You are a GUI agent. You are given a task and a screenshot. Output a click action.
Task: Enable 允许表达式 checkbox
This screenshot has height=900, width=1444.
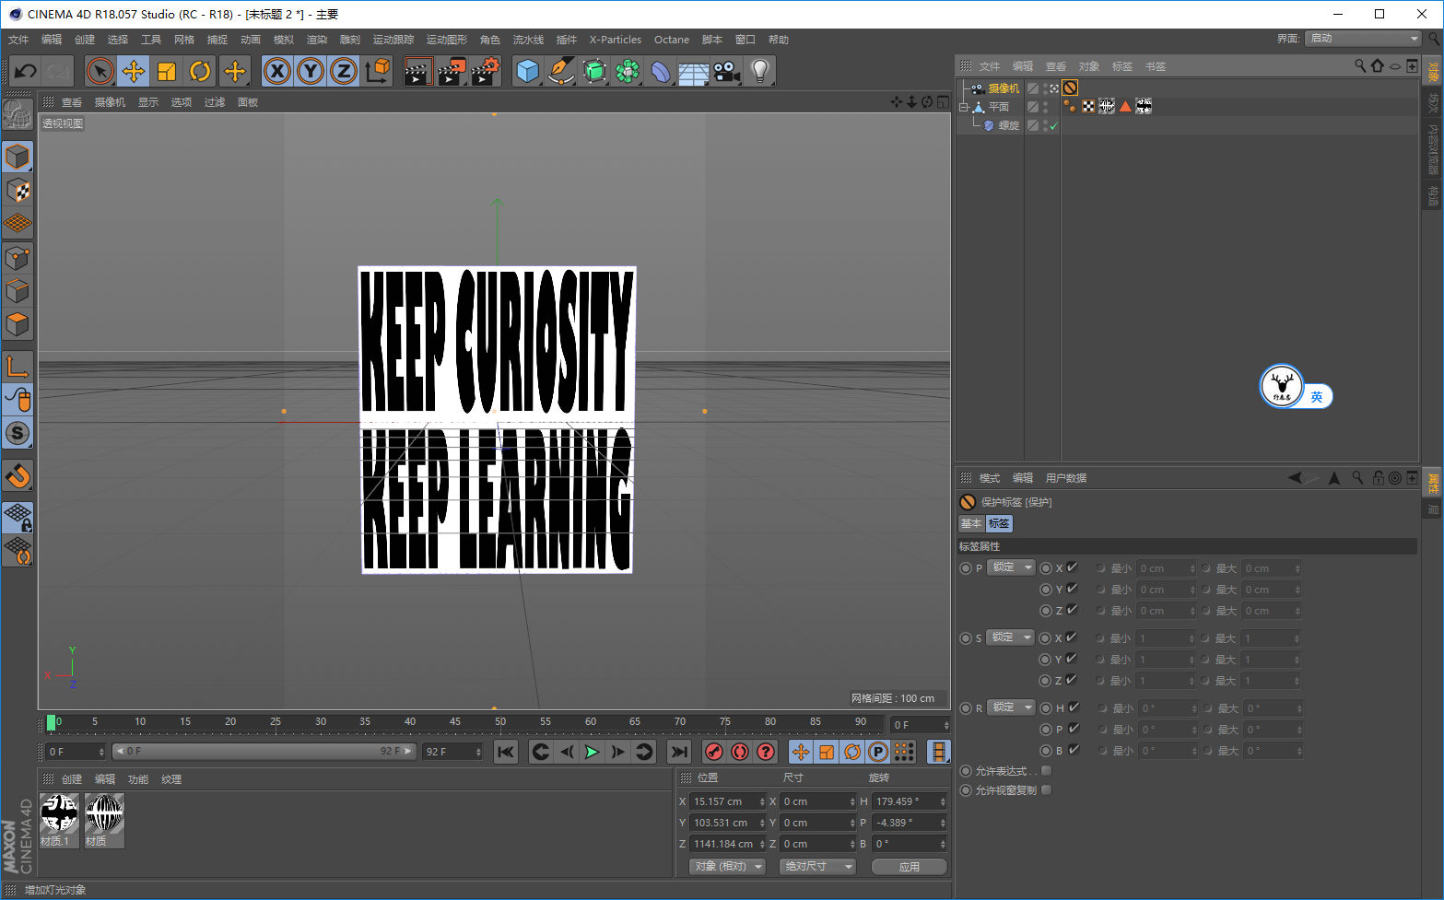click(x=1046, y=770)
